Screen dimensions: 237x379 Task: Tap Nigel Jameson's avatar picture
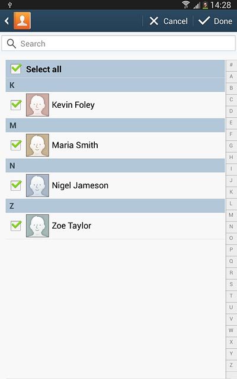coord(37,185)
